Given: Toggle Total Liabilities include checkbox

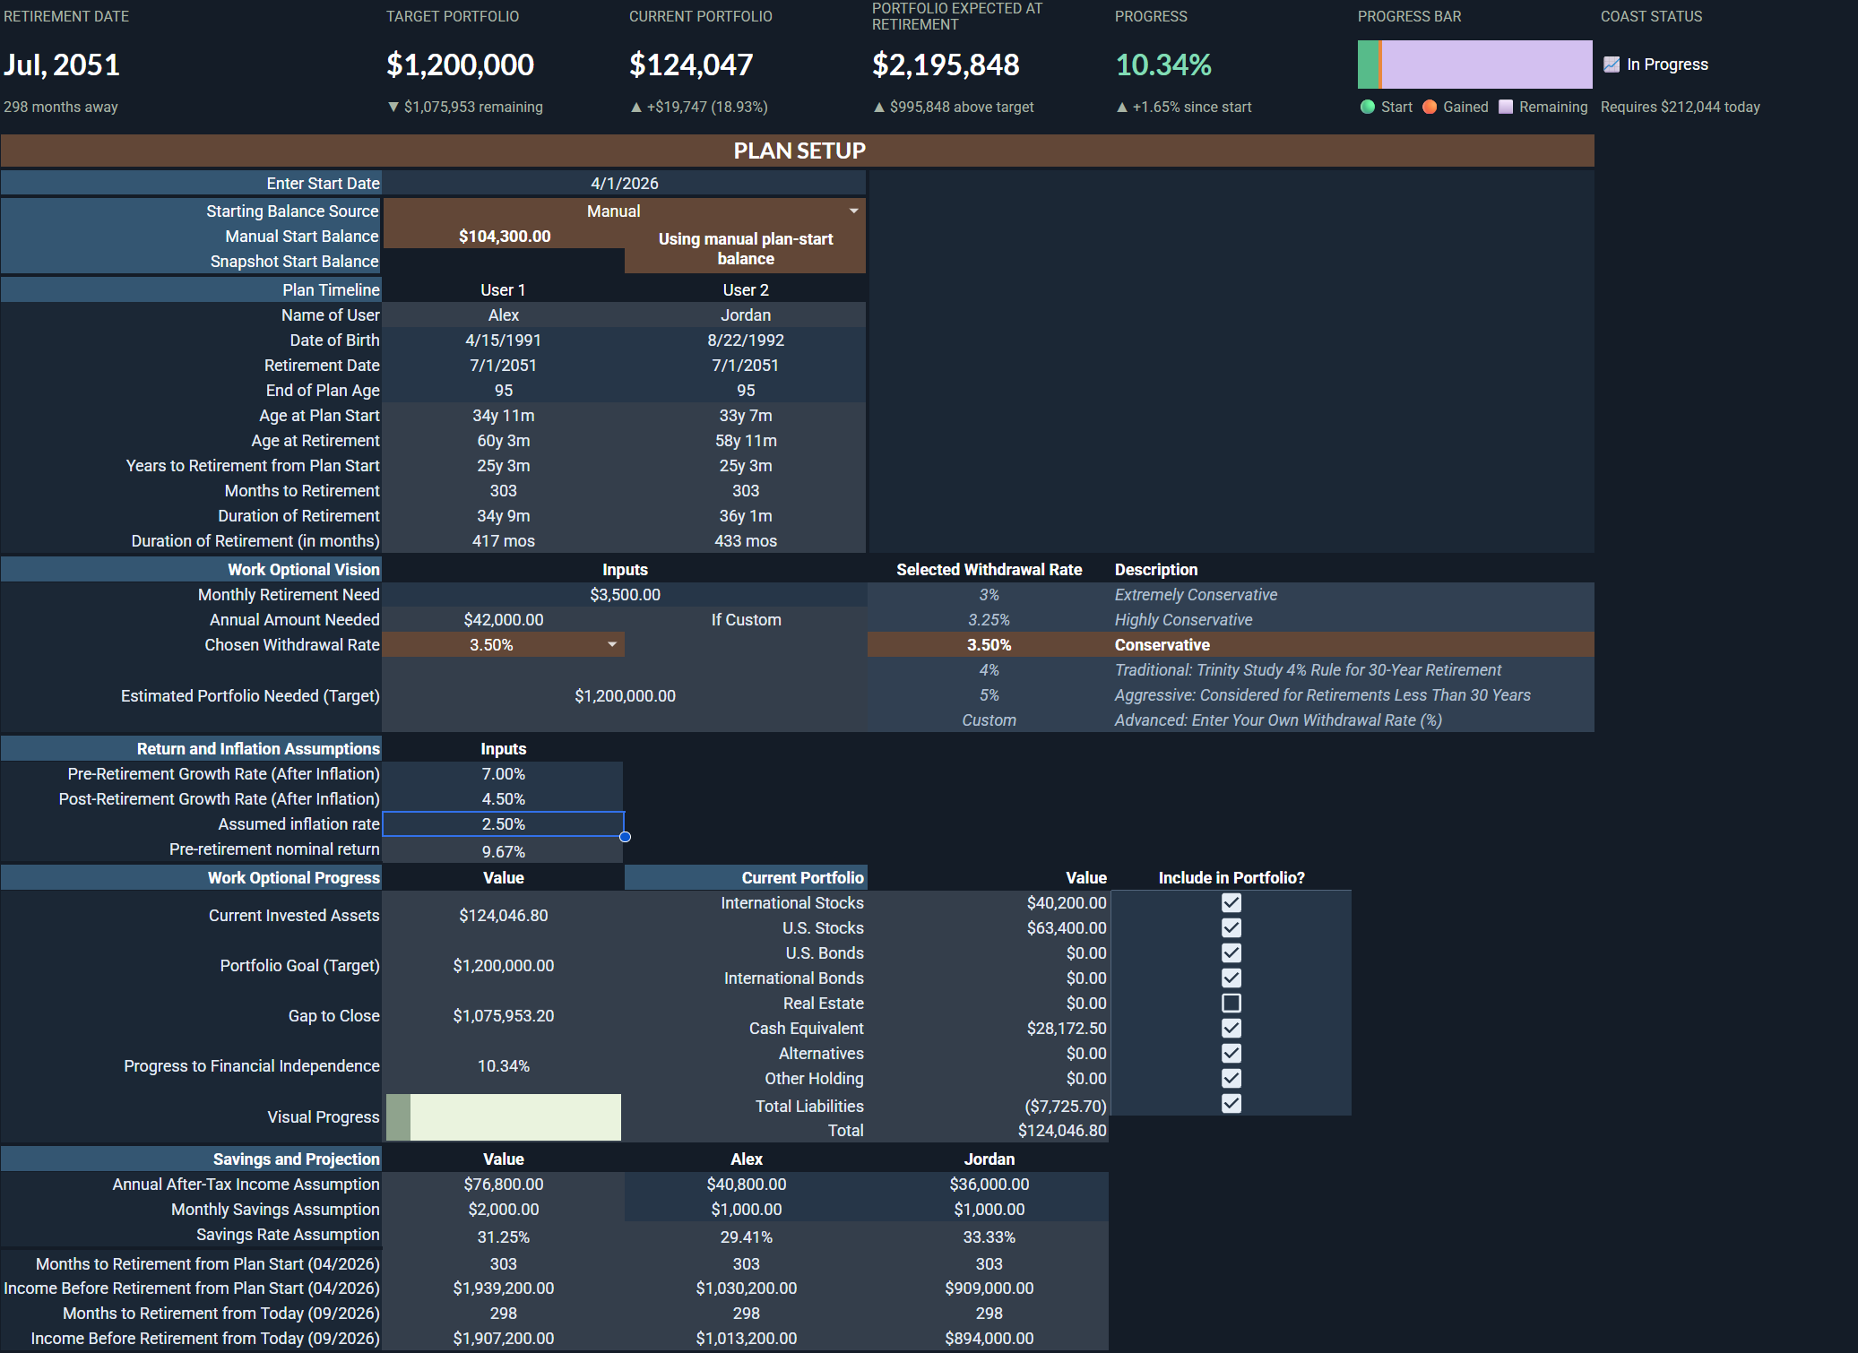Looking at the screenshot, I should [x=1231, y=1103].
